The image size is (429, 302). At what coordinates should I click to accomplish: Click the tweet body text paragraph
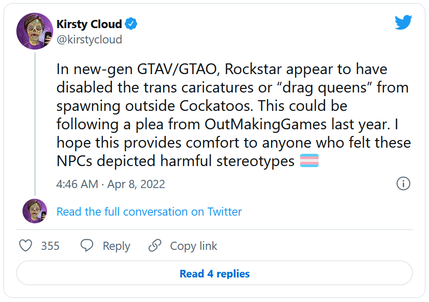click(x=233, y=115)
